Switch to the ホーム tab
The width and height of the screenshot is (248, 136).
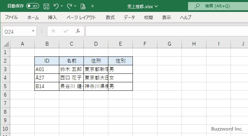(33, 17)
